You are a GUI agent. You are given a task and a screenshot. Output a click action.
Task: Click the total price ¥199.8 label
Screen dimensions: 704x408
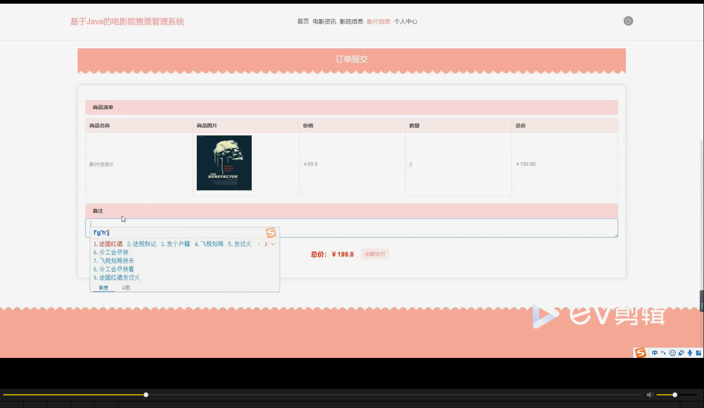coord(332,254)
